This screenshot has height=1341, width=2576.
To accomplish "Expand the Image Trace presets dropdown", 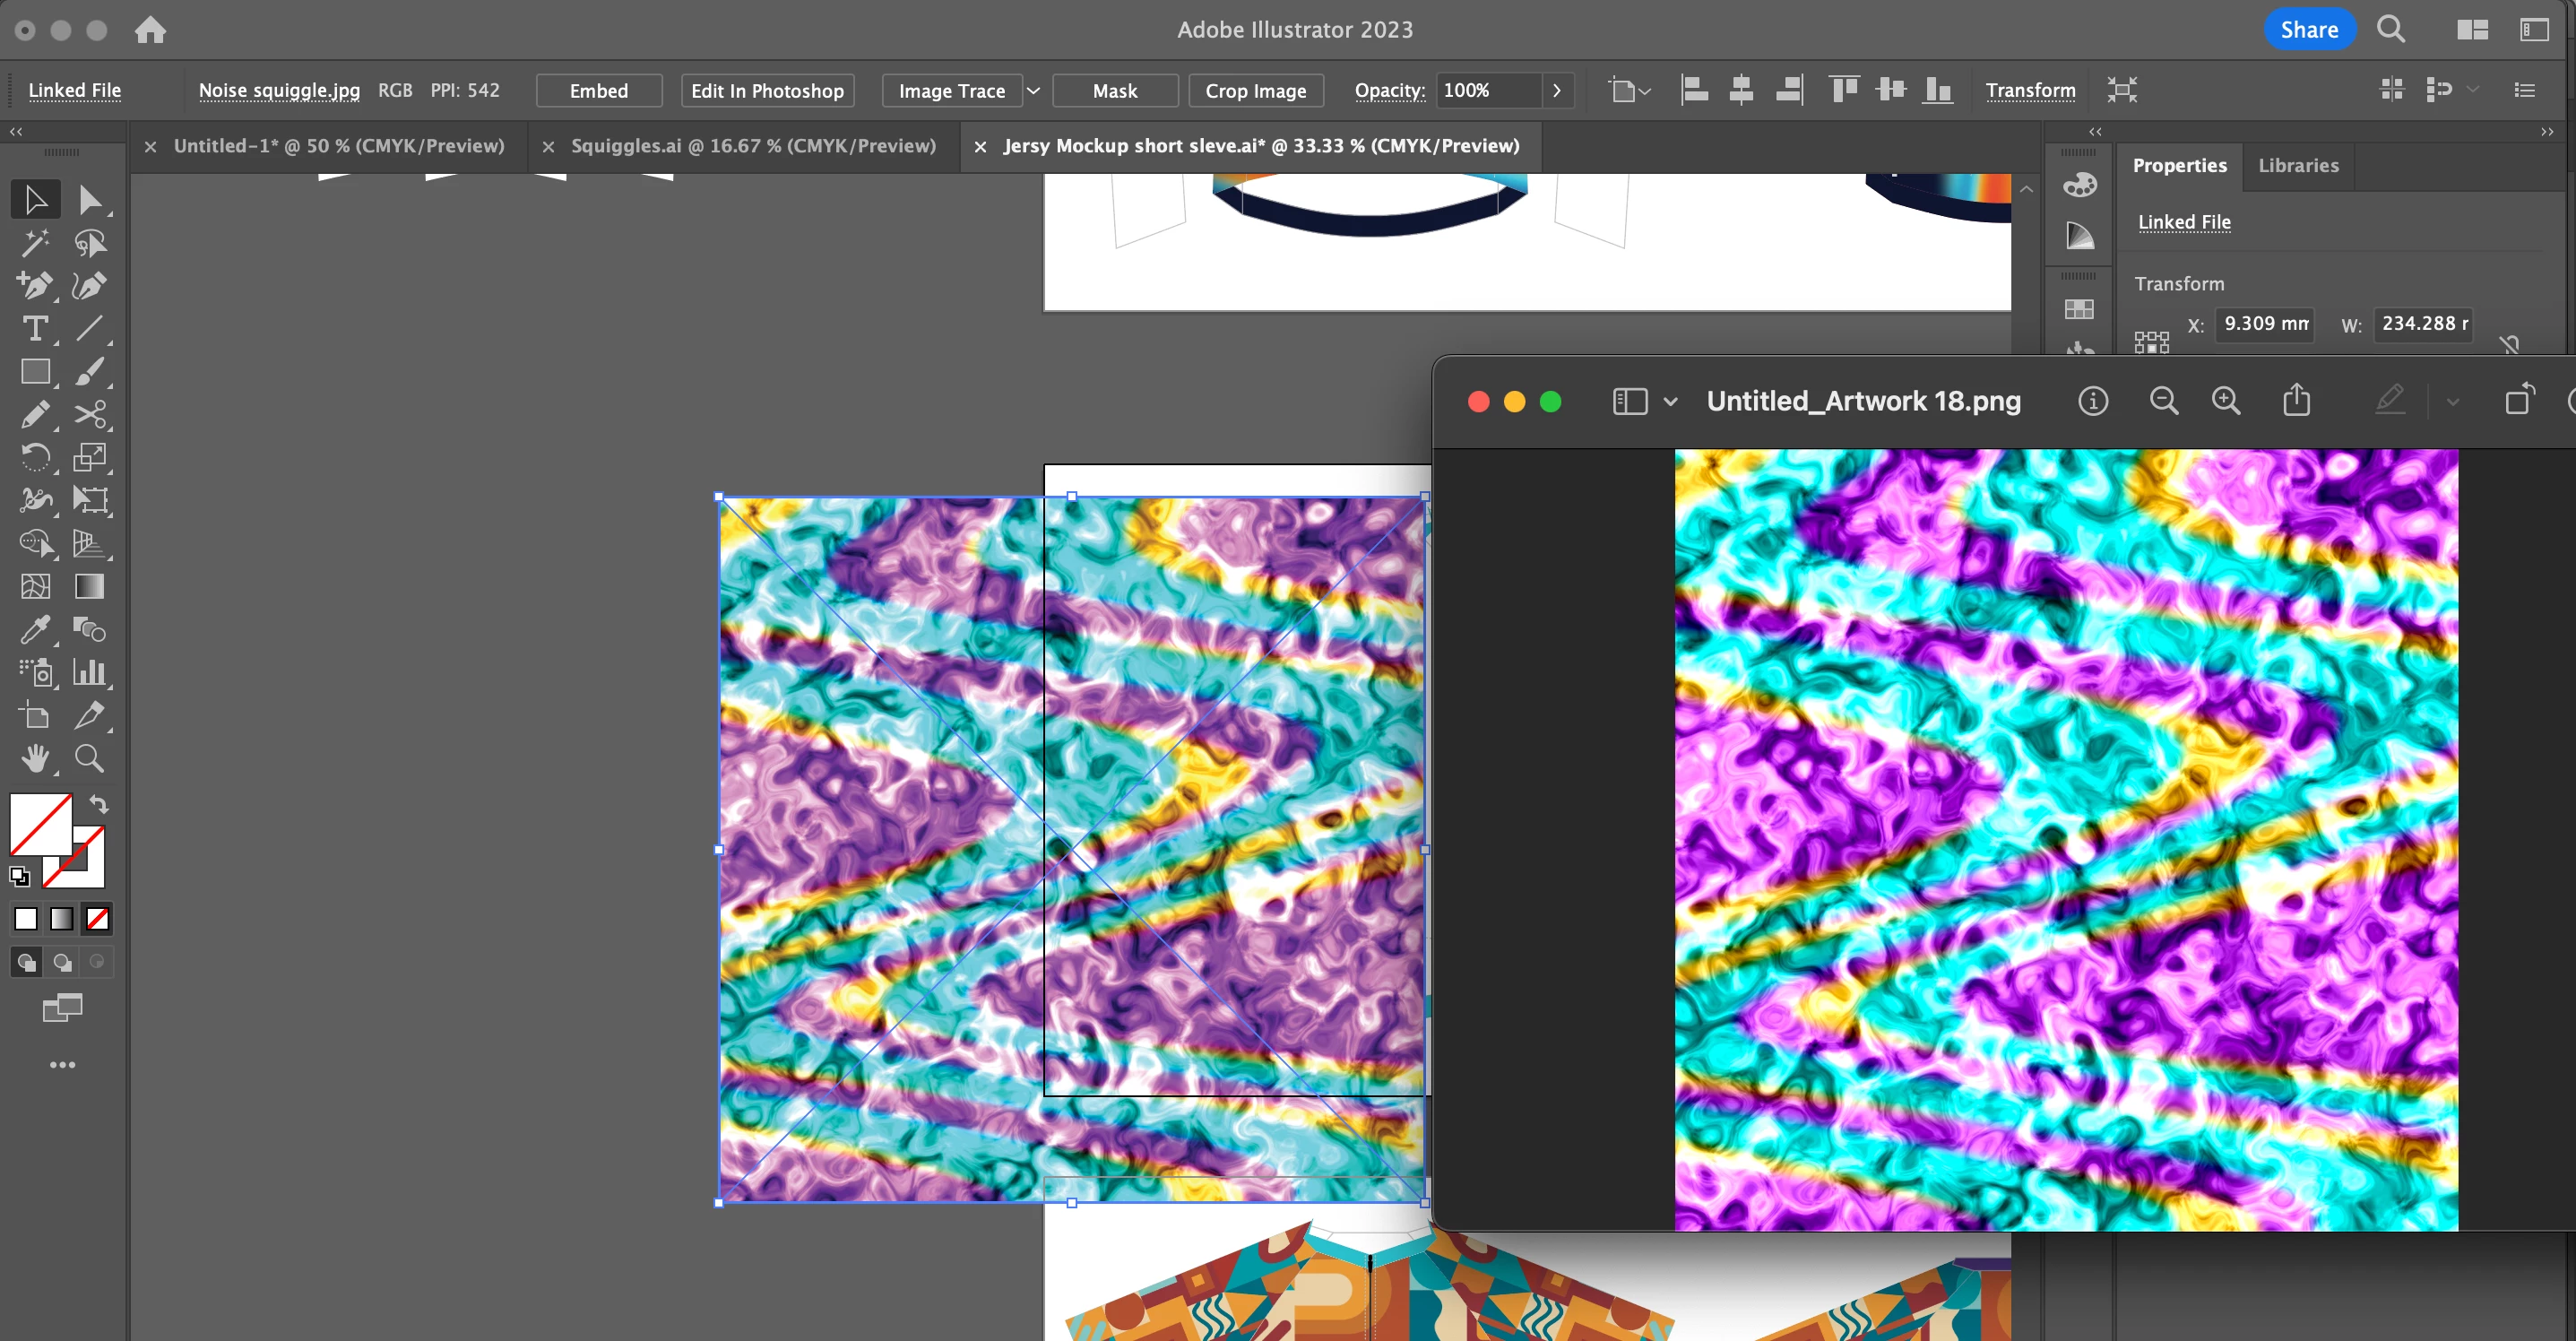I will pyautogui.click(x=1034, y=91).
